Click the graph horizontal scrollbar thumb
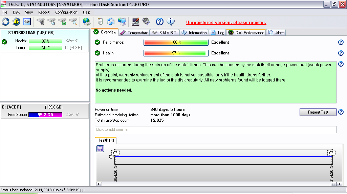 pyautogui.click(x=333, y=184)
